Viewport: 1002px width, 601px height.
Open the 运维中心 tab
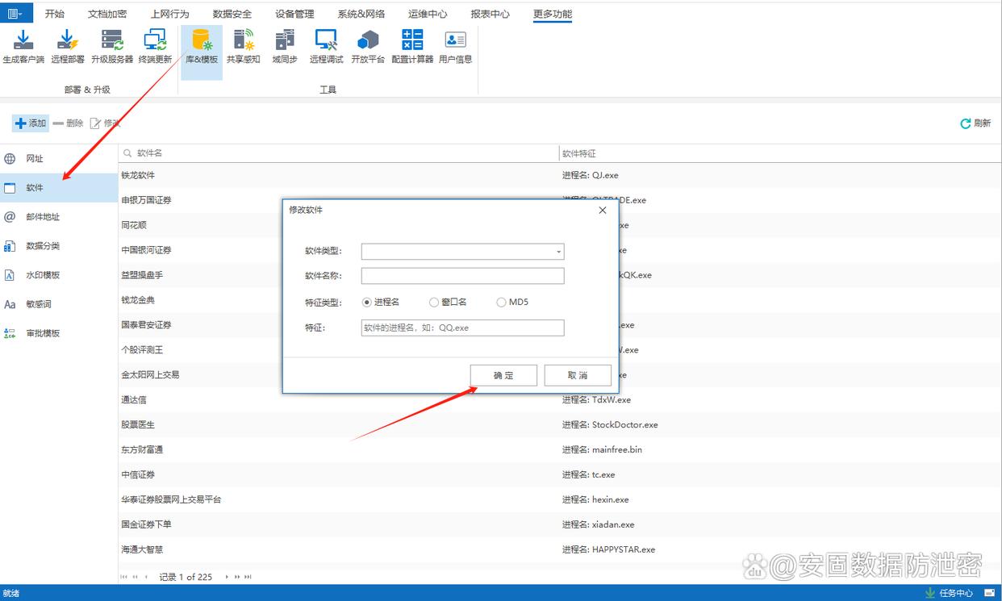[428, 14]
